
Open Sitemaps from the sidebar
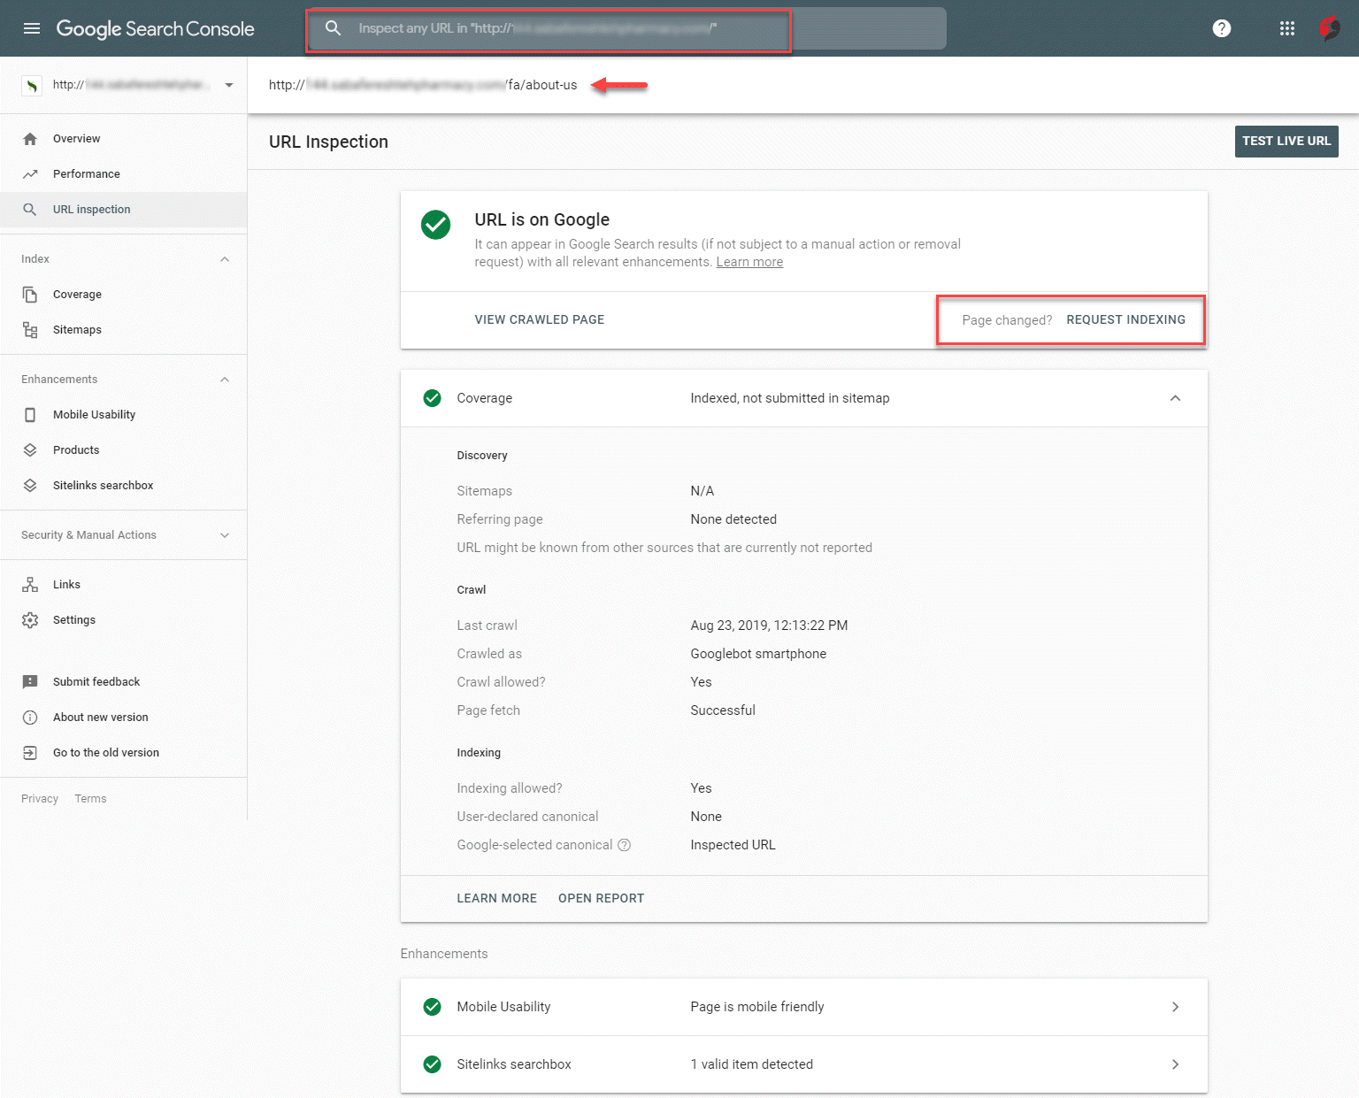tap(77, 330)
